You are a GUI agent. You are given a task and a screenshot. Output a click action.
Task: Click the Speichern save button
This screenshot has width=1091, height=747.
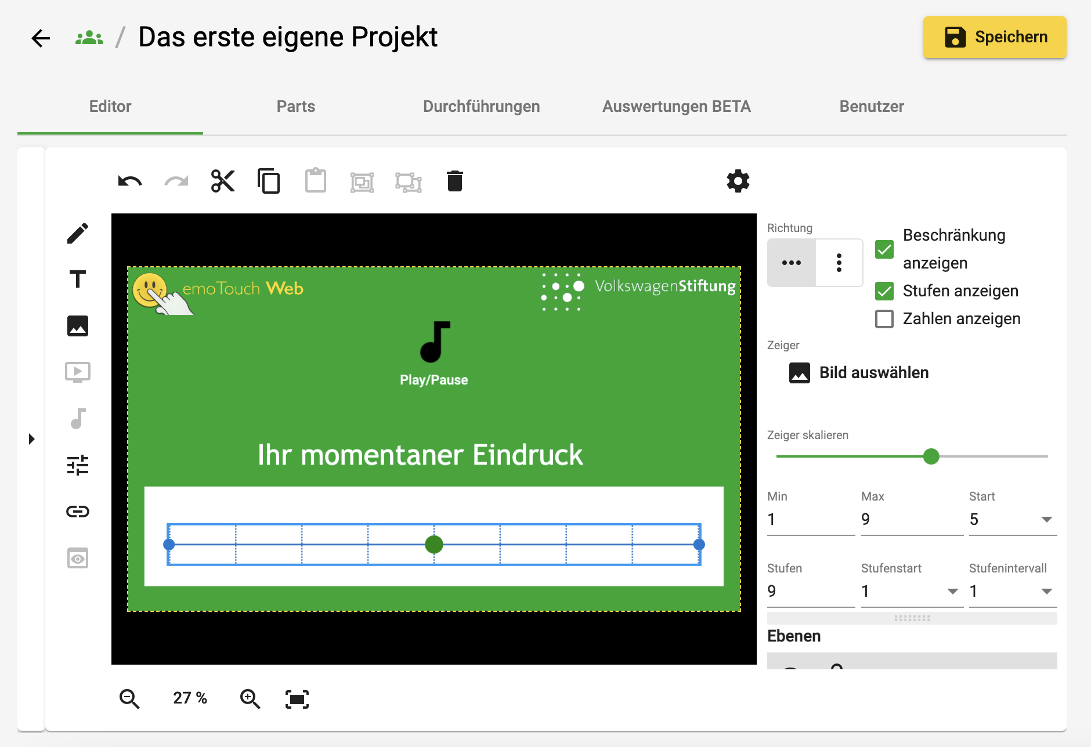pyautogui.click(x=995, y=37)
